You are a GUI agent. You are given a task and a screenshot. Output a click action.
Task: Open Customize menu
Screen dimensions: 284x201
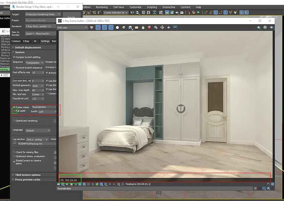click(x=135, y=7)
